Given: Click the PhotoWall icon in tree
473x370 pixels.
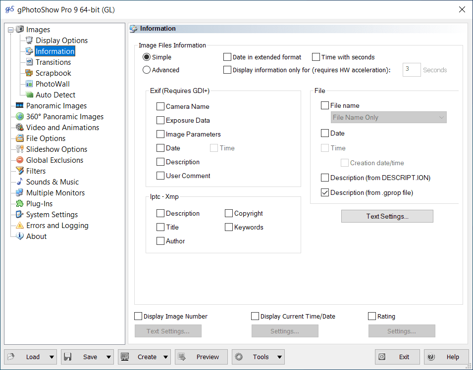Looking at the screenshot, I should pos(29,84).
